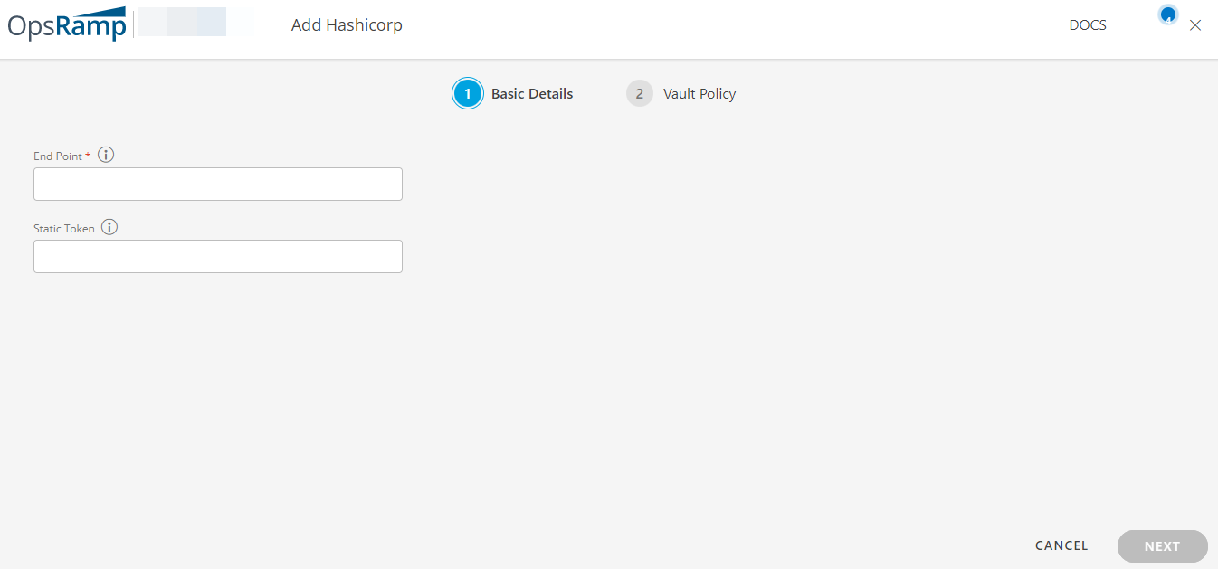Screen dimensions: 1218x569
Task: Click the blue notification bubble icon
Action: click(x=1168, y=14)
